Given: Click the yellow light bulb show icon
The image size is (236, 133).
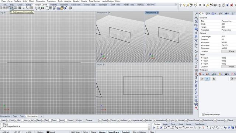Looking at the screenshot, I should coord(184,5).
